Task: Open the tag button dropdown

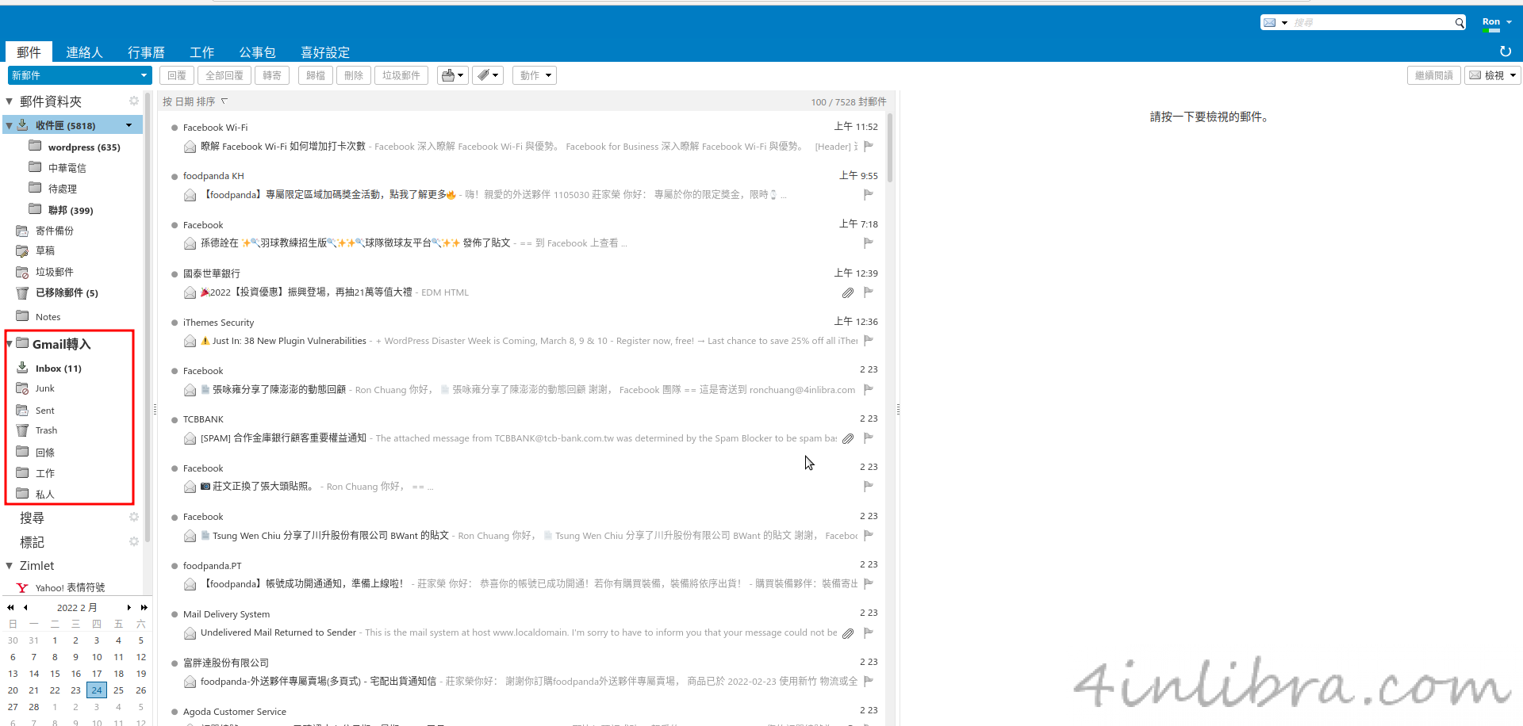Action: [x=488, y=75]
